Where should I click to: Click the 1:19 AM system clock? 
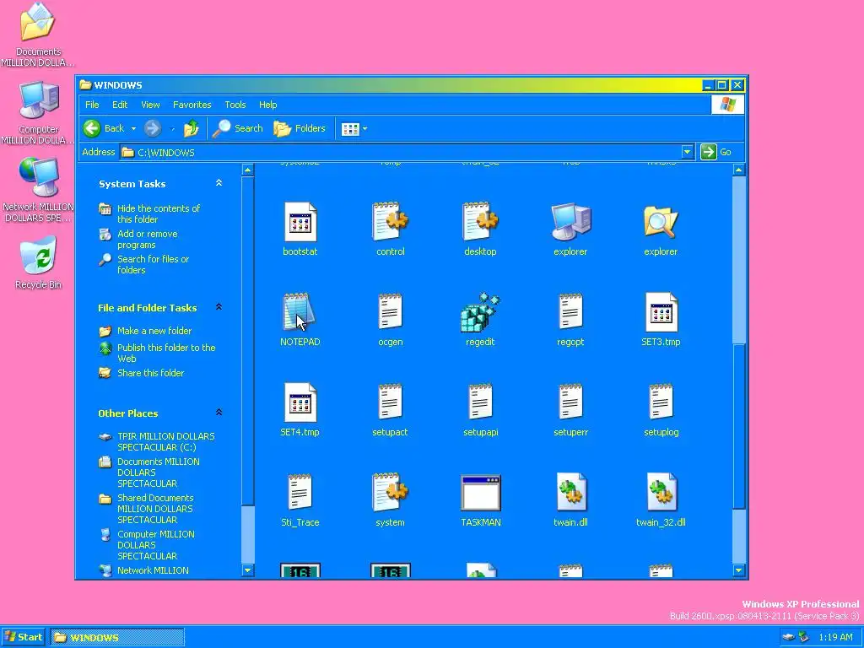click(835, 638)
